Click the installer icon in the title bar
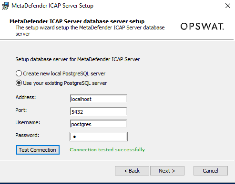The image size is (235, 184). 5,6
